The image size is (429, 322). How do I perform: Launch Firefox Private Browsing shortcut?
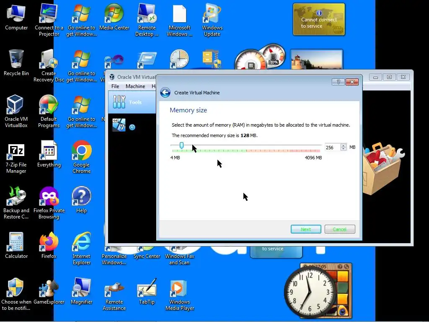tap(49, 203)
